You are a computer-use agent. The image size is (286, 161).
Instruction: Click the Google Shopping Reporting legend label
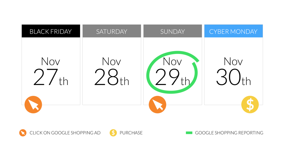coord(229,133)
